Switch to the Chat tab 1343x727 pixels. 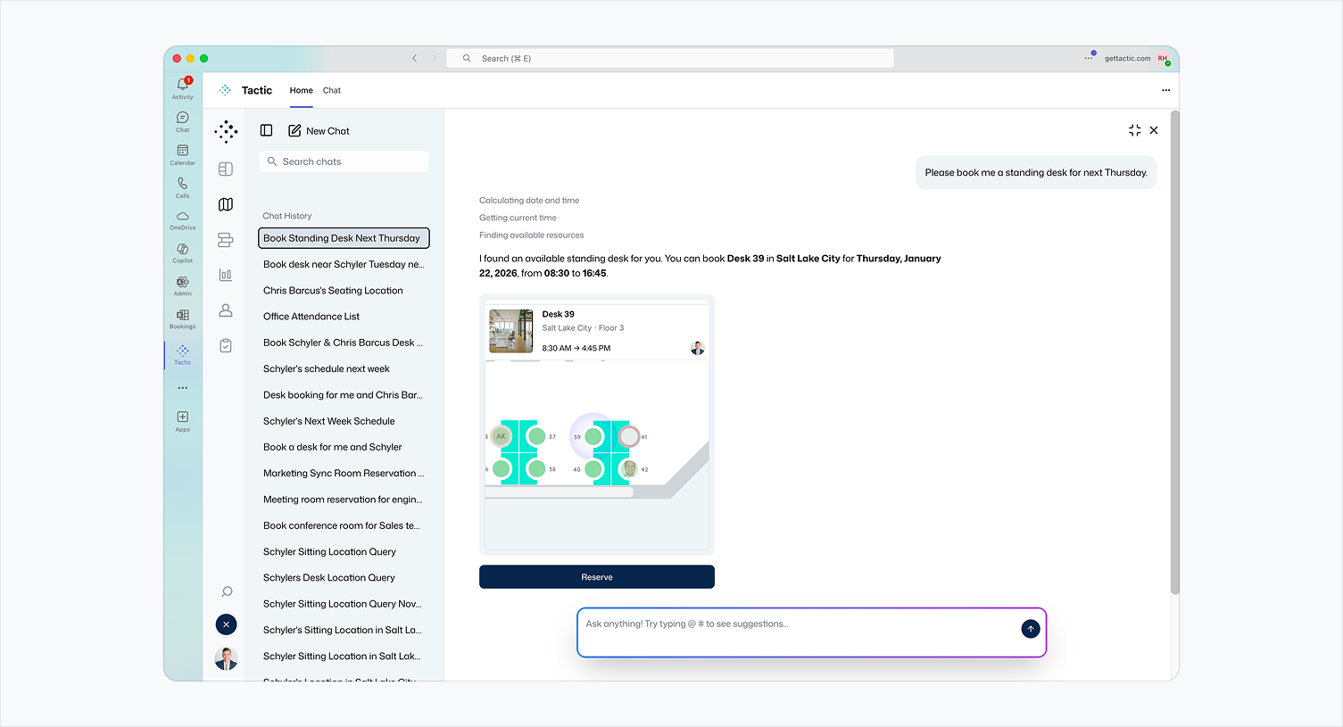click(332, 90)
